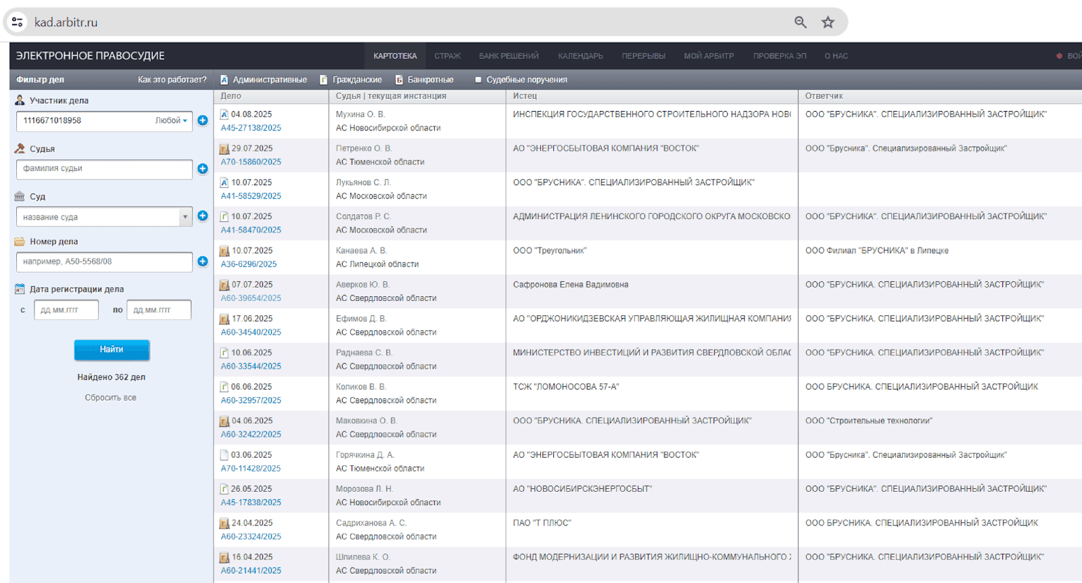Image resolution: width=1082 pixels, height=583 pixels.
Task: Click the plus icon next to participant field
Action: 202,120
